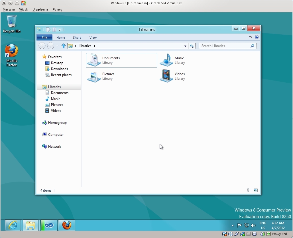Open Customize Quick Access Toolbar dropdown

pos(60,30)
